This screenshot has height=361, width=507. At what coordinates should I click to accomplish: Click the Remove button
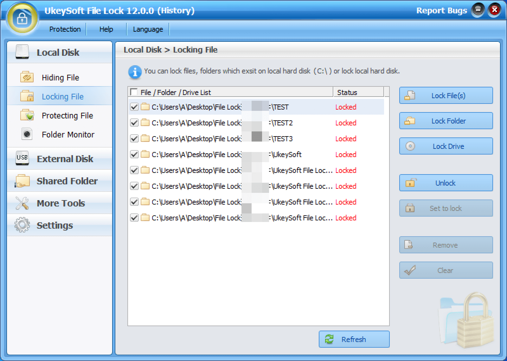tap(446, 245)
